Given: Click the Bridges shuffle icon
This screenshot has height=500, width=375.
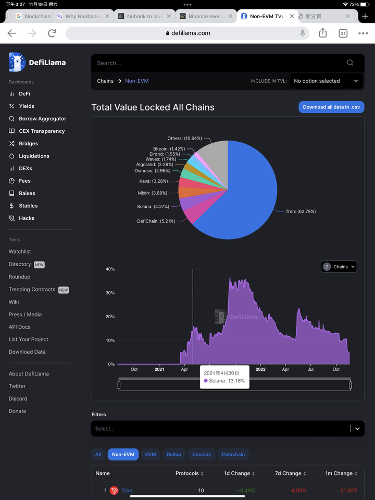Looking at the screenshot, I should tap(12, 144).
